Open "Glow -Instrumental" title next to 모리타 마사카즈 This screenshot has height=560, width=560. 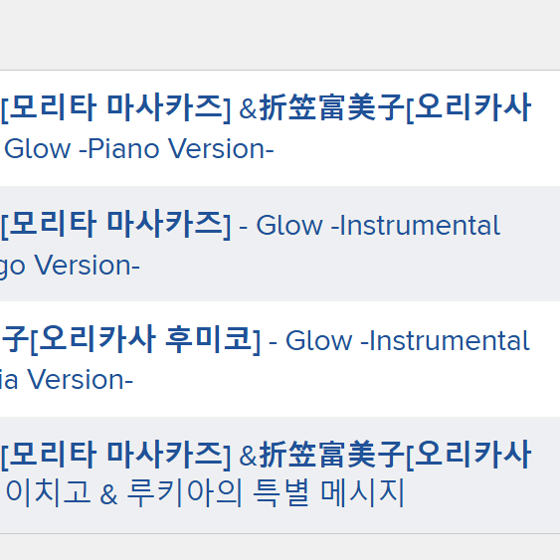[378, 226]
